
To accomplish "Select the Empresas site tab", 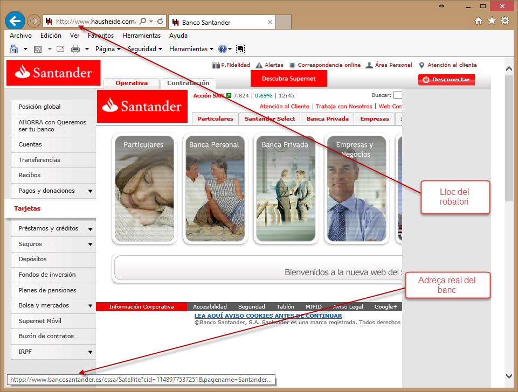I will 375,119.
